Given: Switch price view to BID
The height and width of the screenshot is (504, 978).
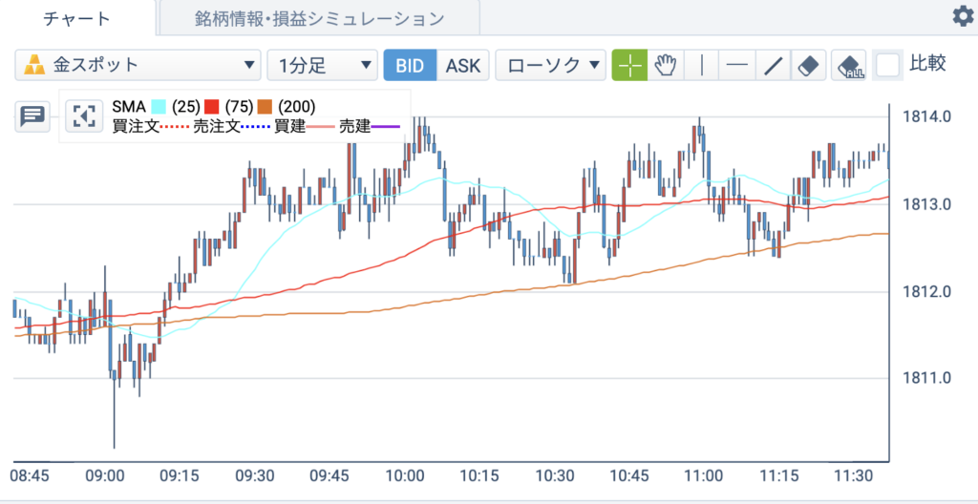Looking at the screenshot, I should point(410,66).
